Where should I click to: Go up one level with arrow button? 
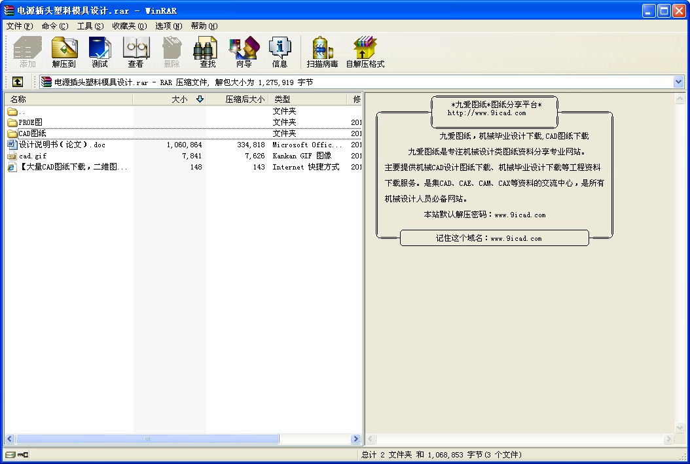(18, 82)
